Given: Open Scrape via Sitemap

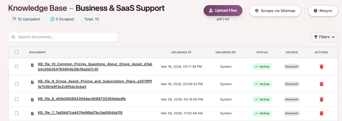Looking at the screenshot, I should pyautogui.click(x=275, y=11).
